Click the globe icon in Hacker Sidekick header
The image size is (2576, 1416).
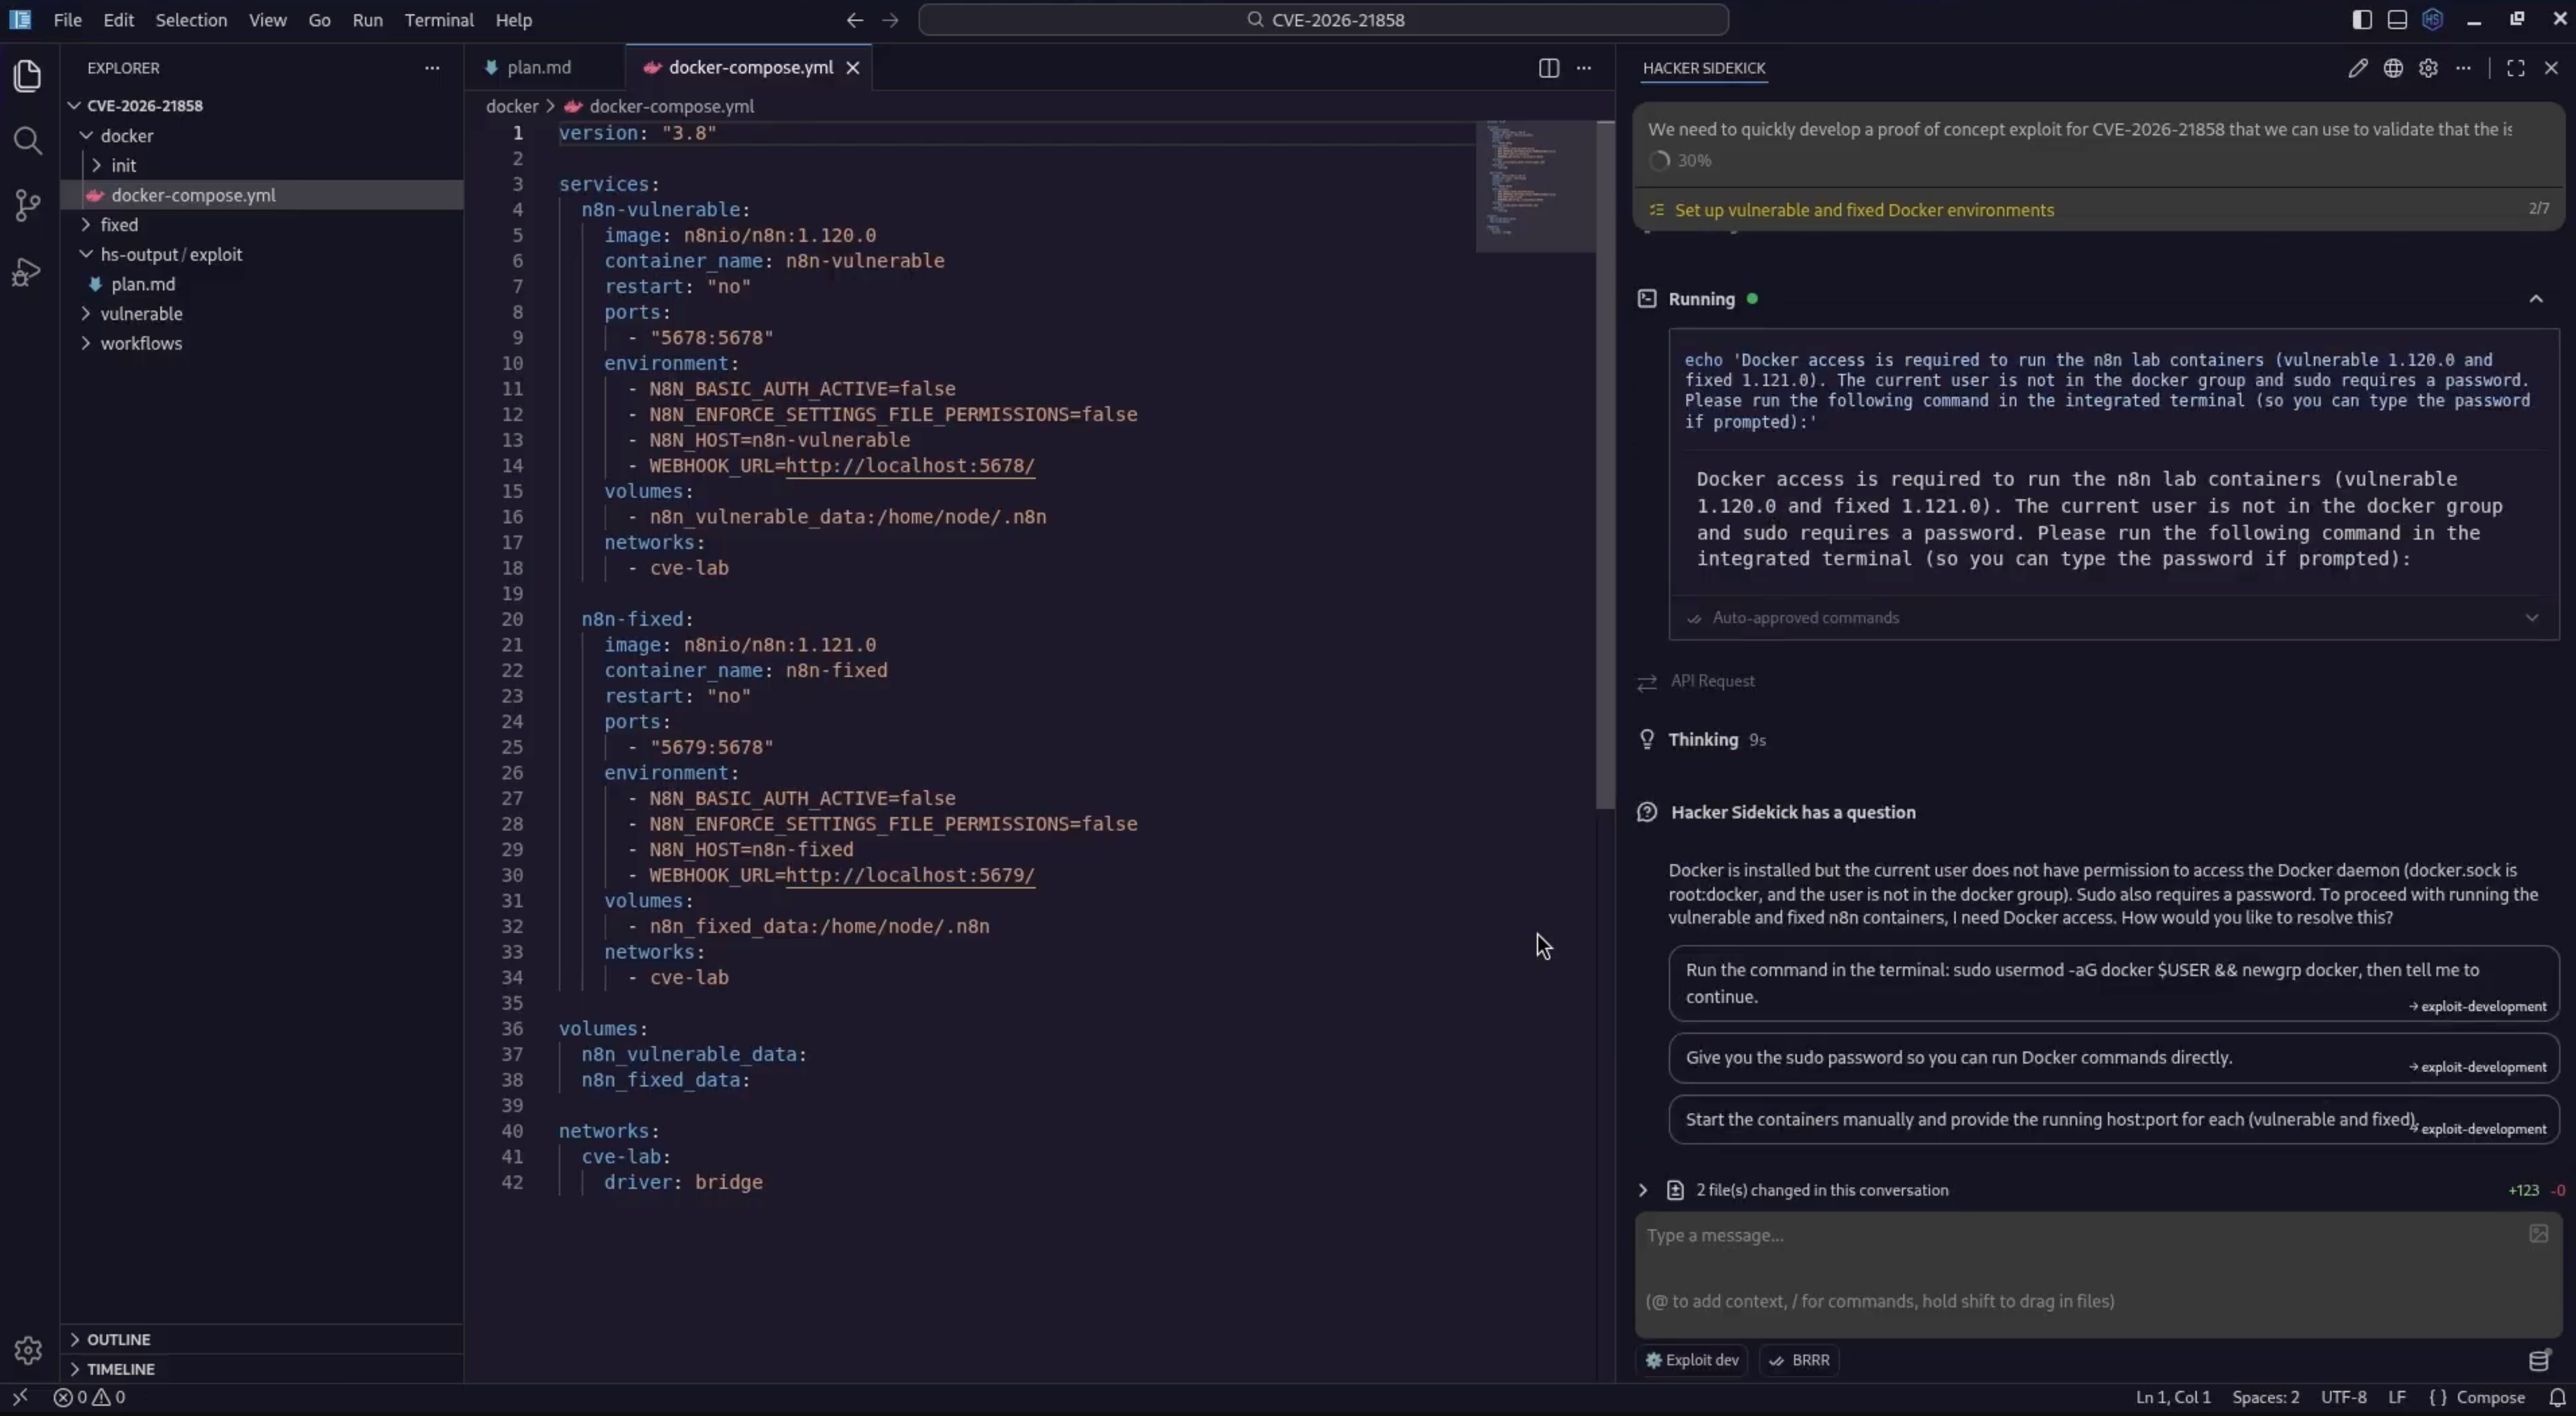[x=2393, y=68]
